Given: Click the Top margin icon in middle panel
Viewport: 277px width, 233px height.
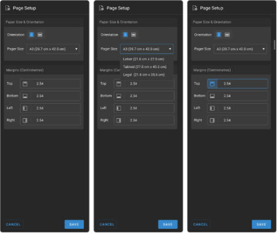Looking at the screenshot, I should coord(119,84).
